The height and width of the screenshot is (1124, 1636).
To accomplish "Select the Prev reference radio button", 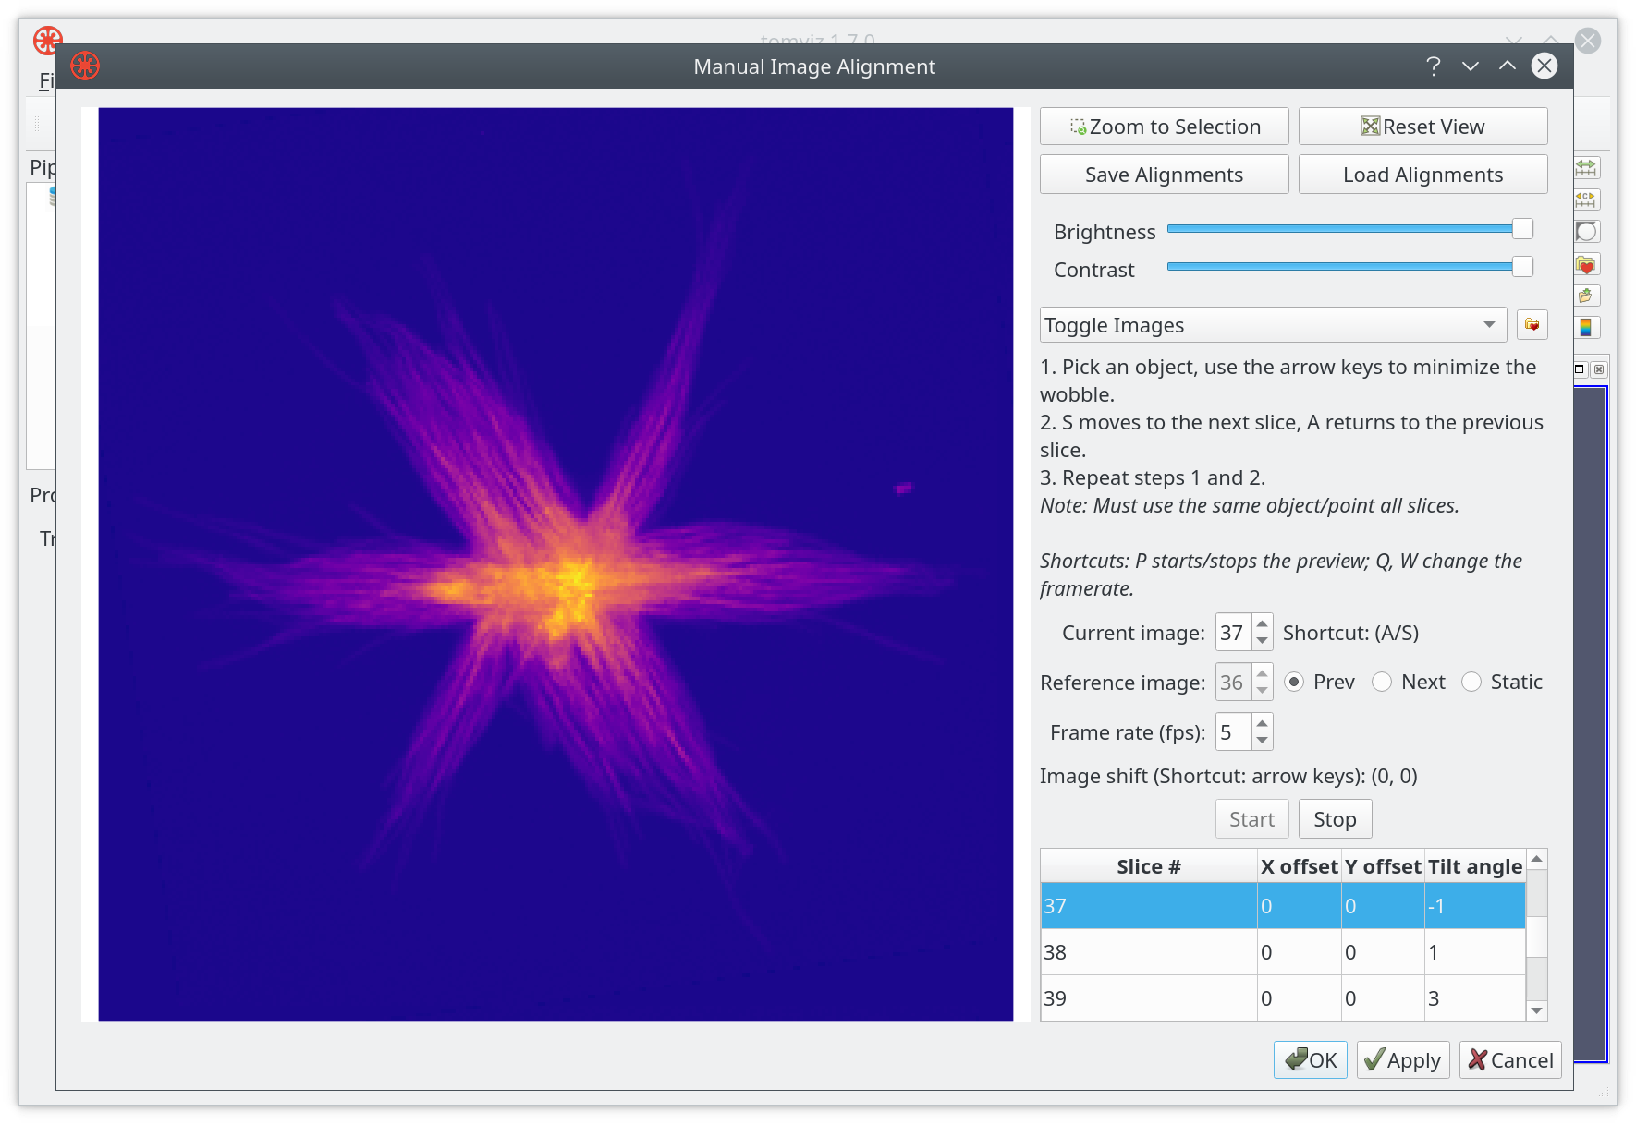I will [x=1294, y=683].
